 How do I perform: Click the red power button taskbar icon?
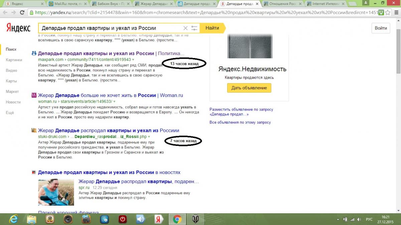click(x=123, y=219)
